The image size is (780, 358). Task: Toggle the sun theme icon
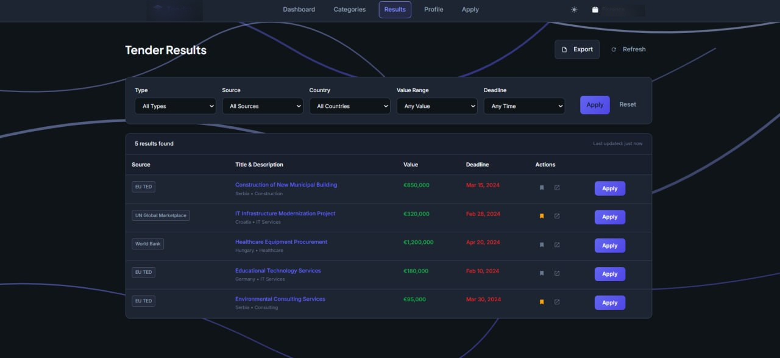point(574,10)
